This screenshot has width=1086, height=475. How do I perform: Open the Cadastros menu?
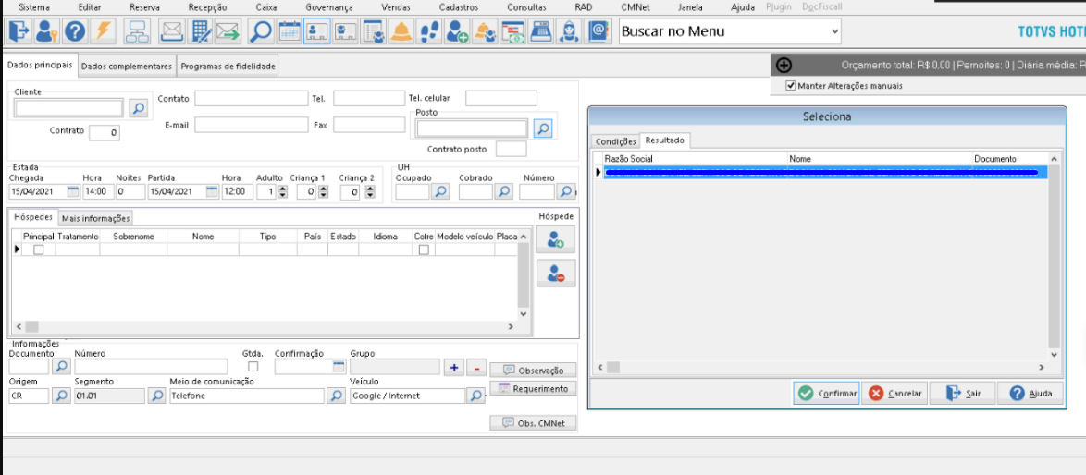pos(459,7)
